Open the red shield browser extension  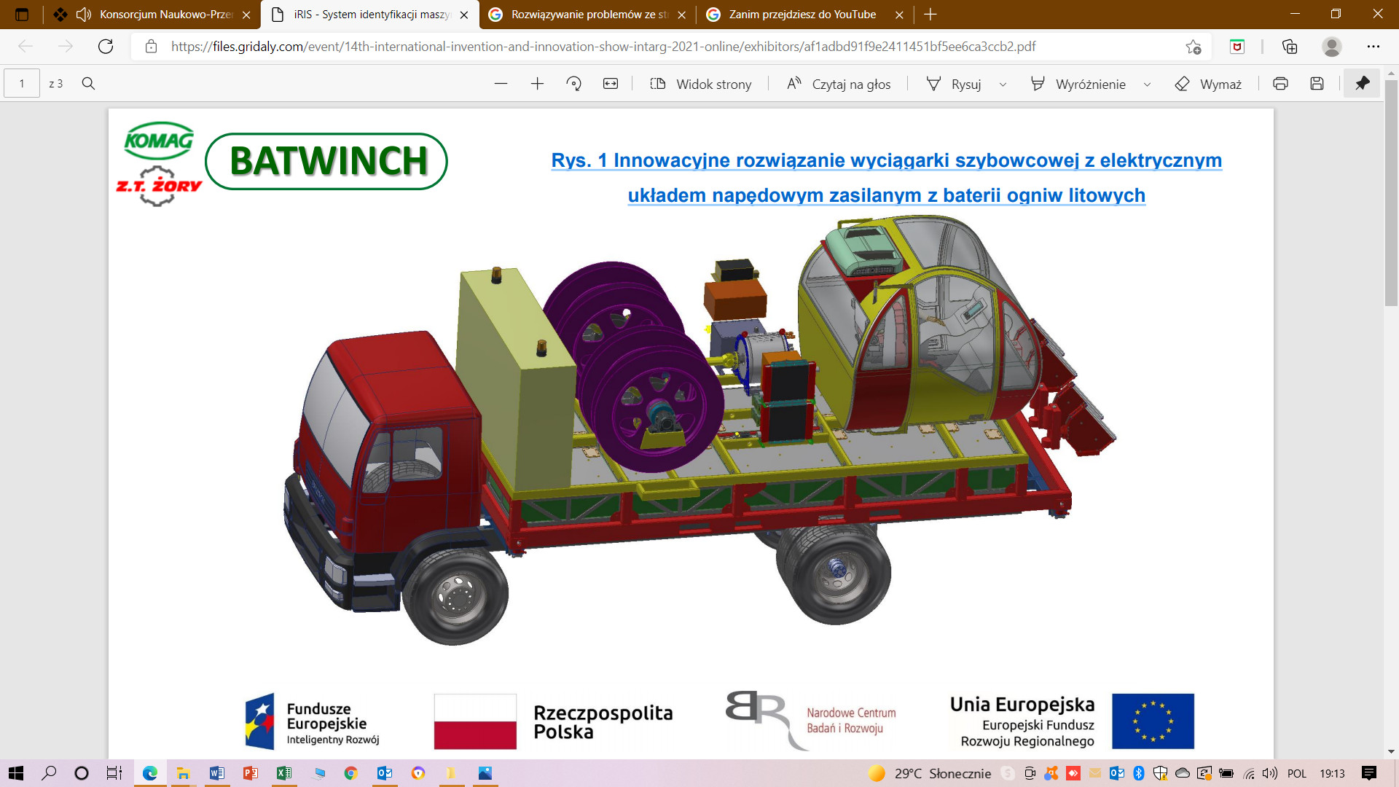(1237, 47)
